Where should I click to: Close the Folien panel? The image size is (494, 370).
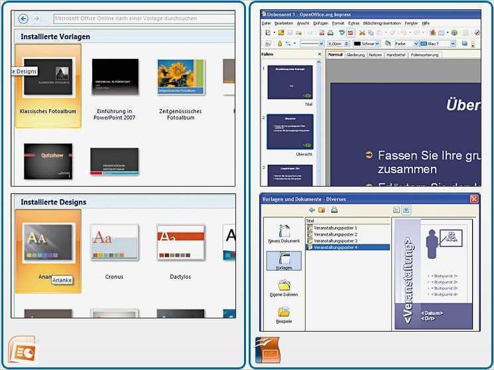tap(320, 54)
